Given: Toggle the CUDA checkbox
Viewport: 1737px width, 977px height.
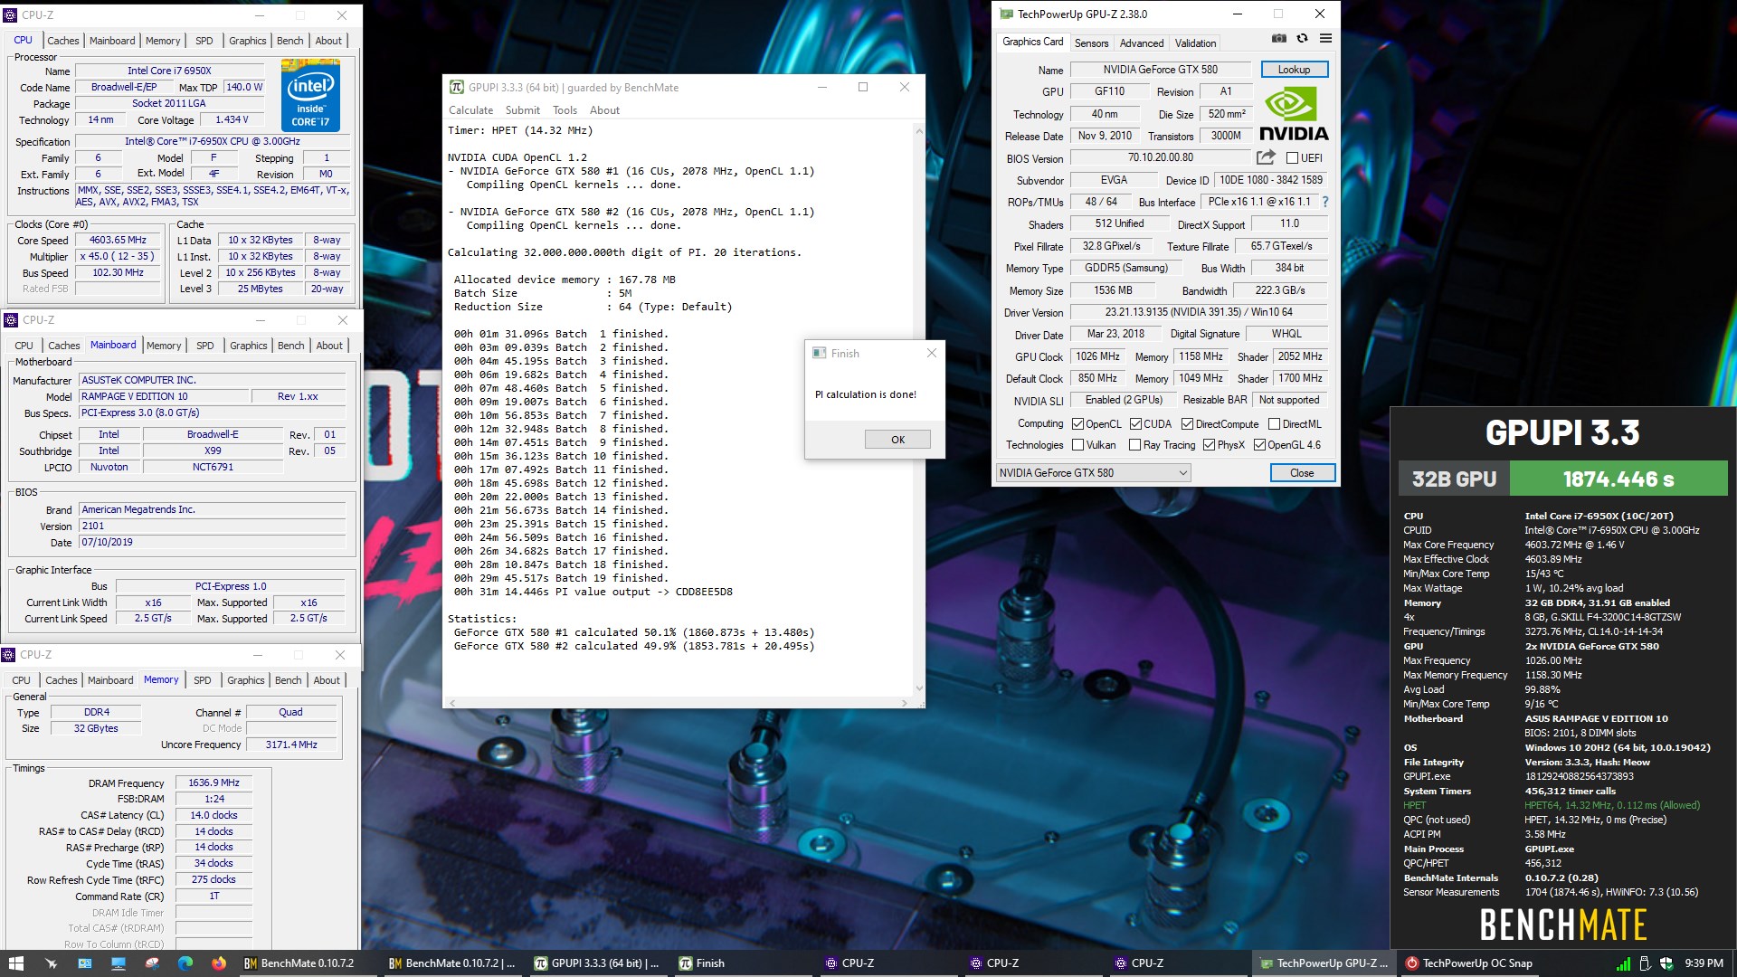Looking at the screenshot, I should 1135,423.
